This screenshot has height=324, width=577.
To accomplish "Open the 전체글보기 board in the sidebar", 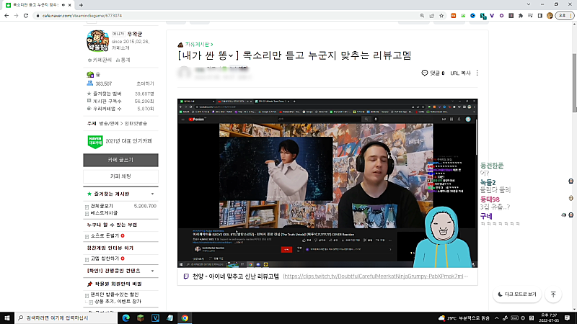I will [x=104, y=206].
